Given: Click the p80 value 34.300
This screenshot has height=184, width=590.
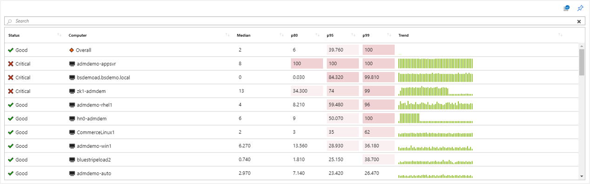Looking at the screenshot, I should click(x=301, y=91).
